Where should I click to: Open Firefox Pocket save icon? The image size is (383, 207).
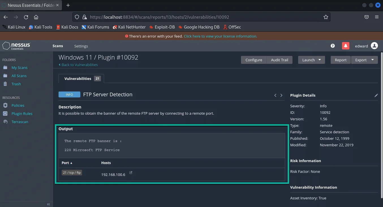click(x=366, y=17)
